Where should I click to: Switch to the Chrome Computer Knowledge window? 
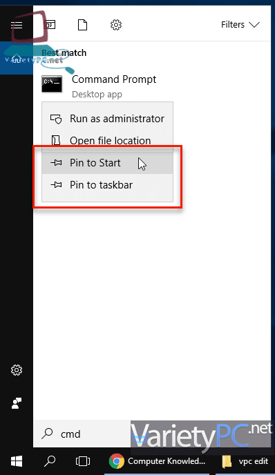pyautogui.click(x=157, y=461)
